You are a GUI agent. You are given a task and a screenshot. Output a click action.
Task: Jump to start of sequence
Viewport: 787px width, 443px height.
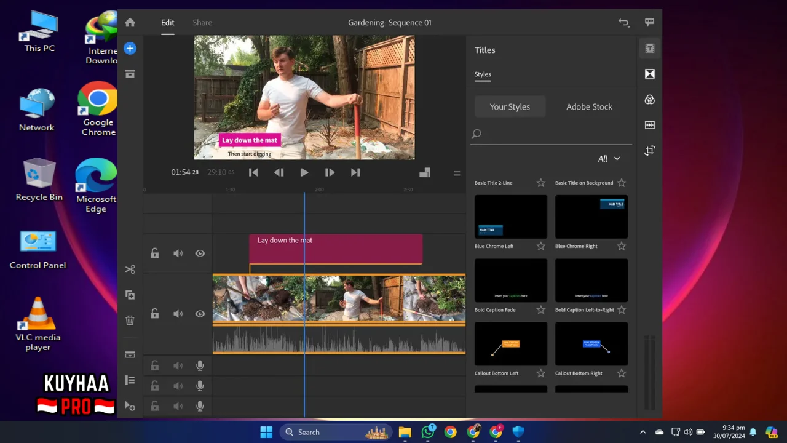253,173
